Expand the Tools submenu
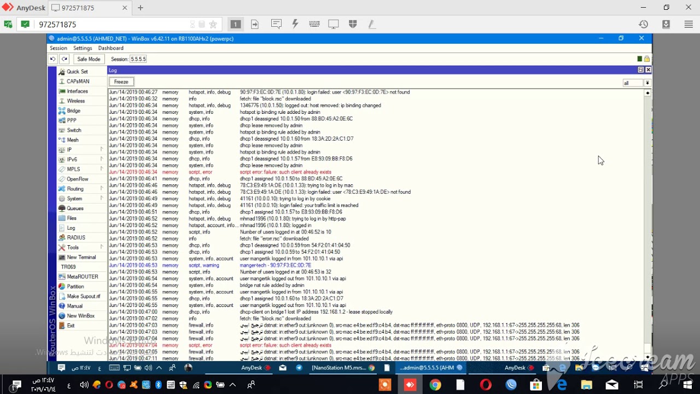 coord(82,247)
